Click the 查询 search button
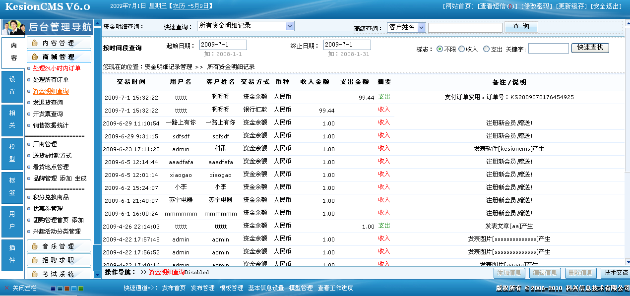 click(x=521, y=26)
